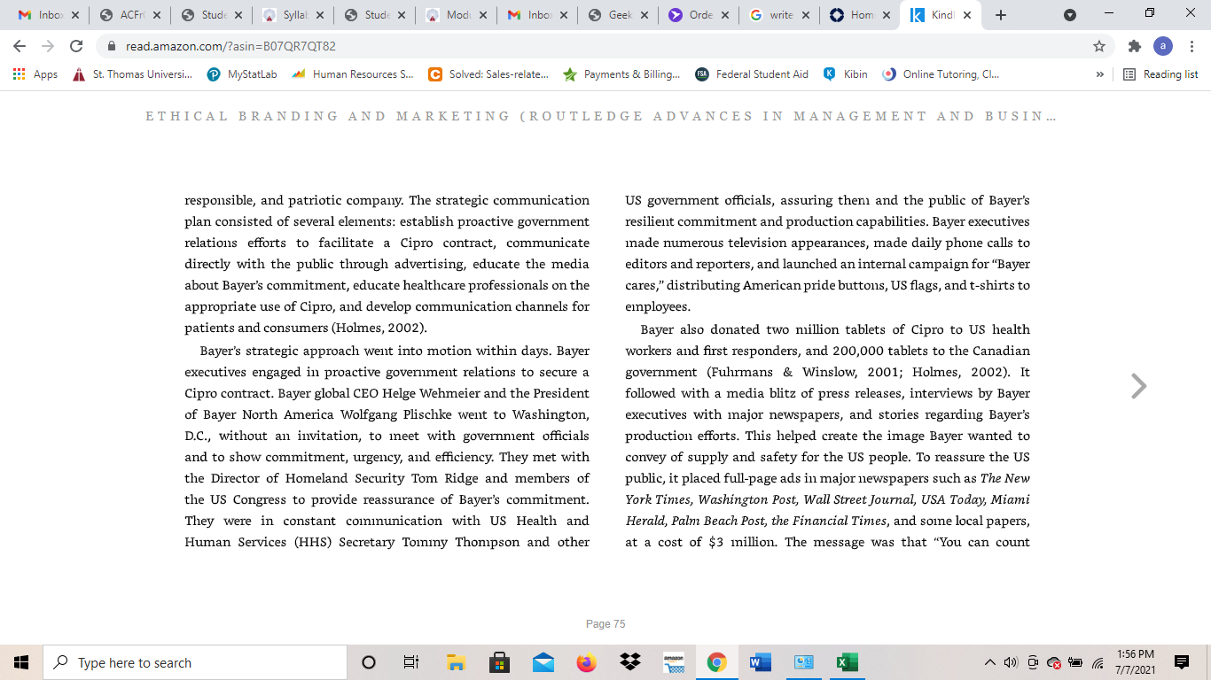Open Microsoft Store from the taskbar

point(499,662)
